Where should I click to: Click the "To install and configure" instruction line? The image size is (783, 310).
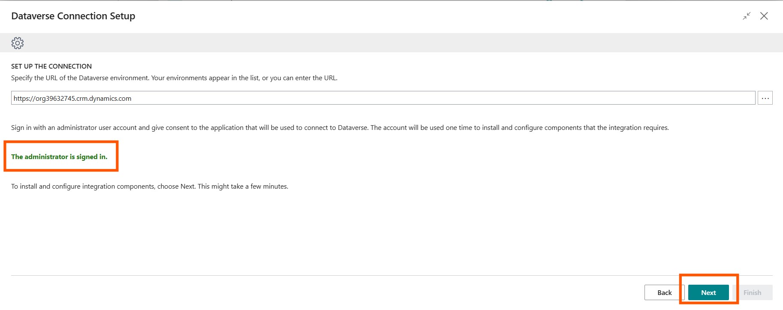[x=150, y=187]
